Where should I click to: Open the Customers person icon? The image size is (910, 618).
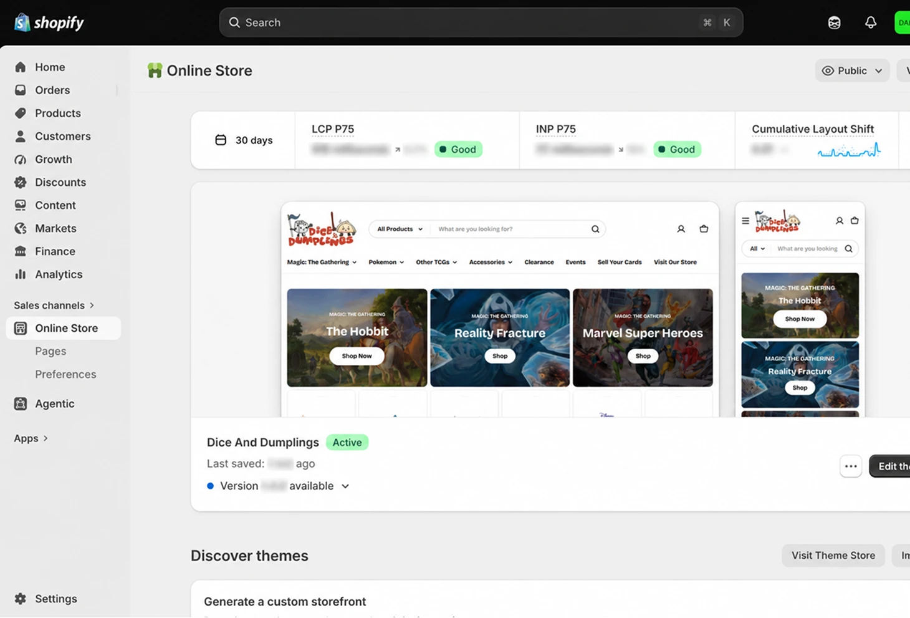[21, 136]
